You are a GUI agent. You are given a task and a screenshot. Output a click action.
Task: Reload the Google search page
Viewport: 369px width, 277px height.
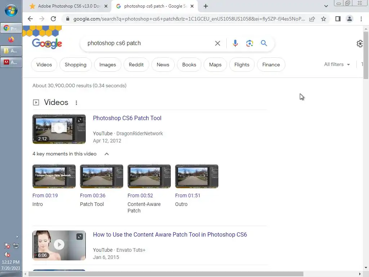[x=53, y=19]
